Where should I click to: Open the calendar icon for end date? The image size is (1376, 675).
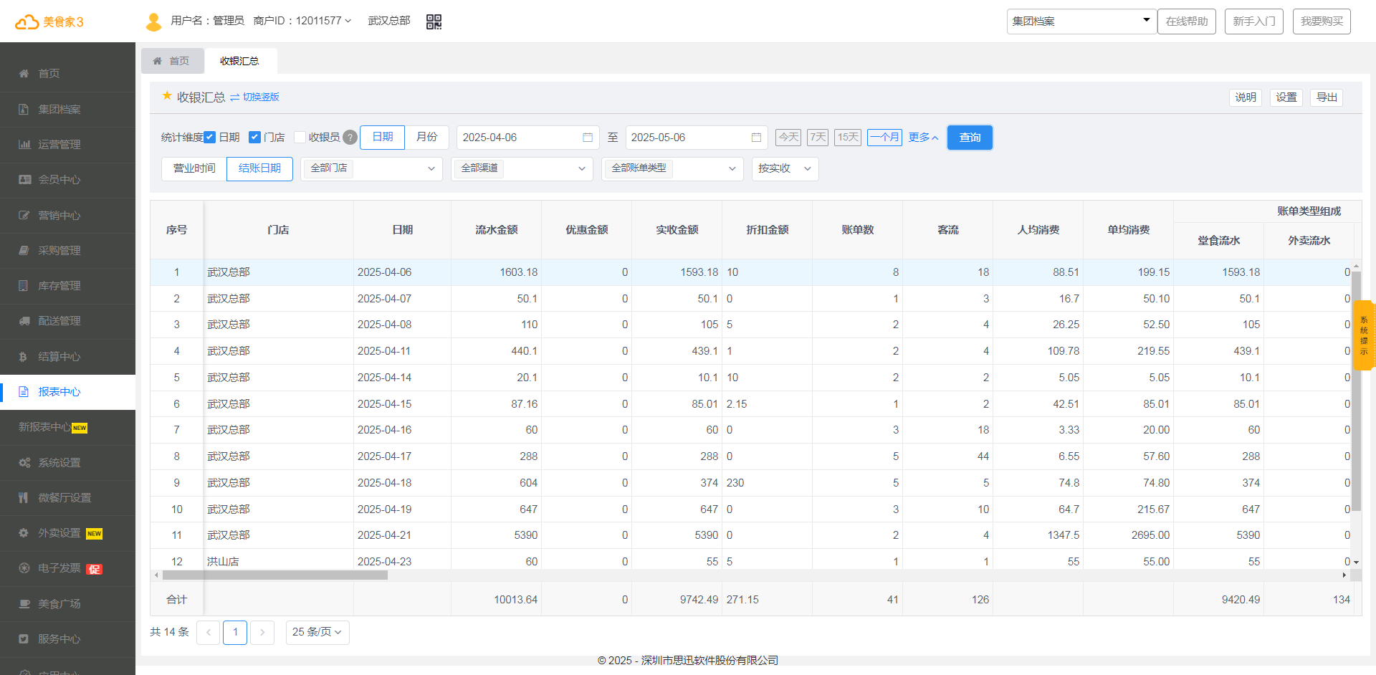tap(756, 138)
